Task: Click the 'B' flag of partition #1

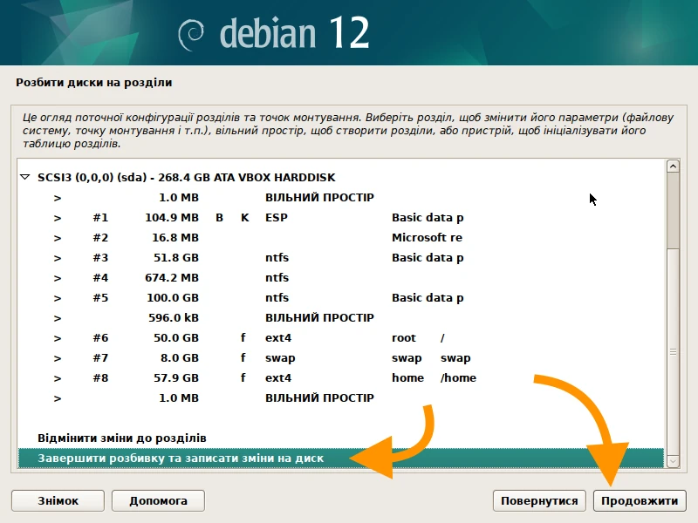Action: click(220, 217)
